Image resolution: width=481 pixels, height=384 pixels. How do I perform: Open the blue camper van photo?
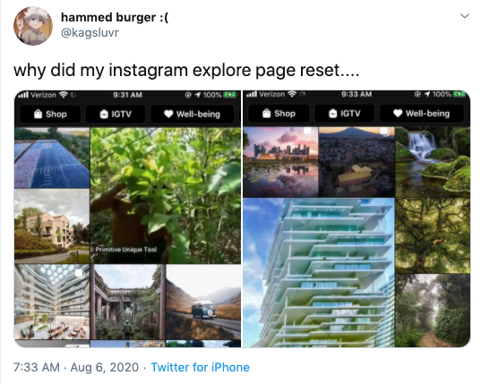[203, 302]
